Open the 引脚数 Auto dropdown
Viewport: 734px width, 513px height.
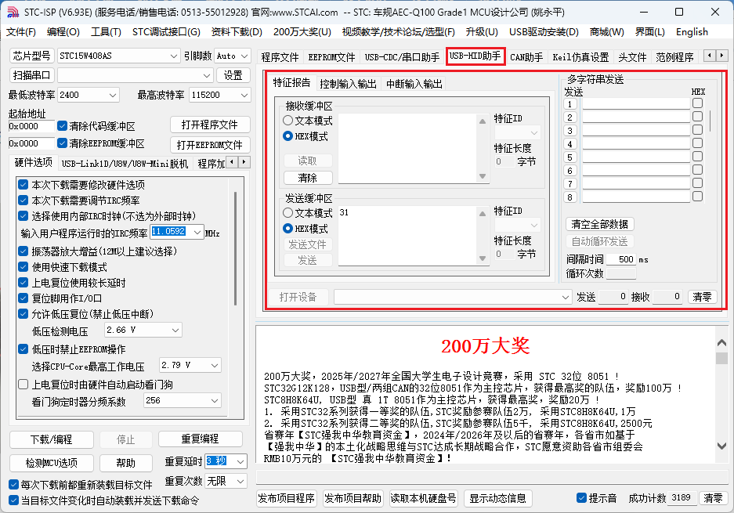pos(233,56)
